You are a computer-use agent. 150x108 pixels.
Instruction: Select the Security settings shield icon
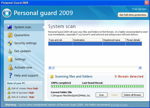(x=10, y=43)
